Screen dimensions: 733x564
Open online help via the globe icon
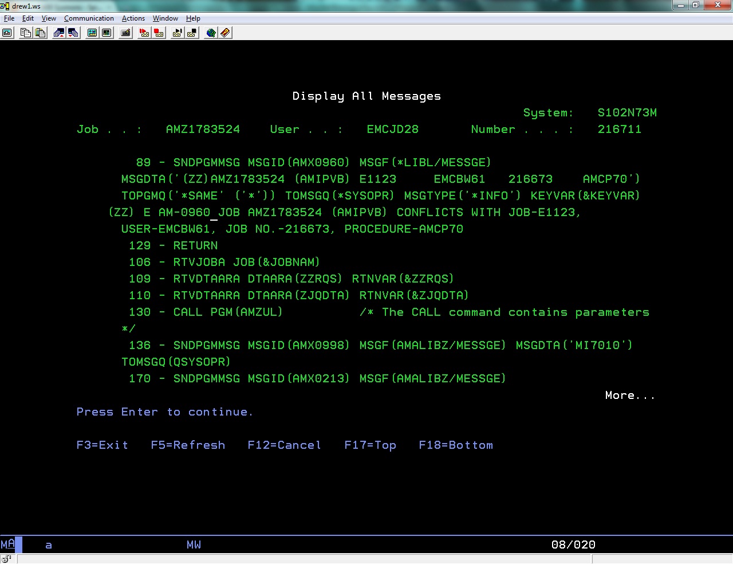point(210,33)
